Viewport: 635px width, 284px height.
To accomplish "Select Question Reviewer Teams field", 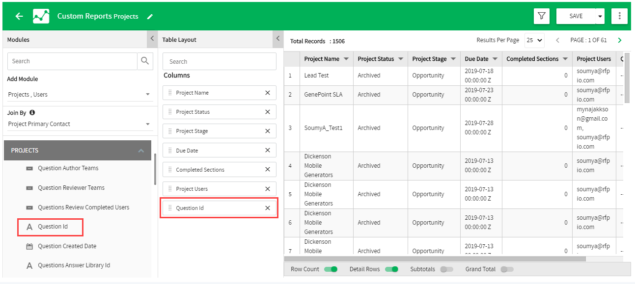I will click(x=71, y=188).
